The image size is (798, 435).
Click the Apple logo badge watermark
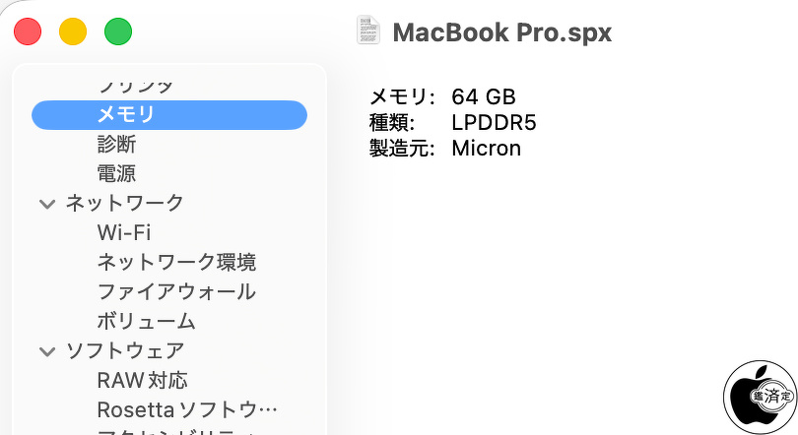pos(760,398)
